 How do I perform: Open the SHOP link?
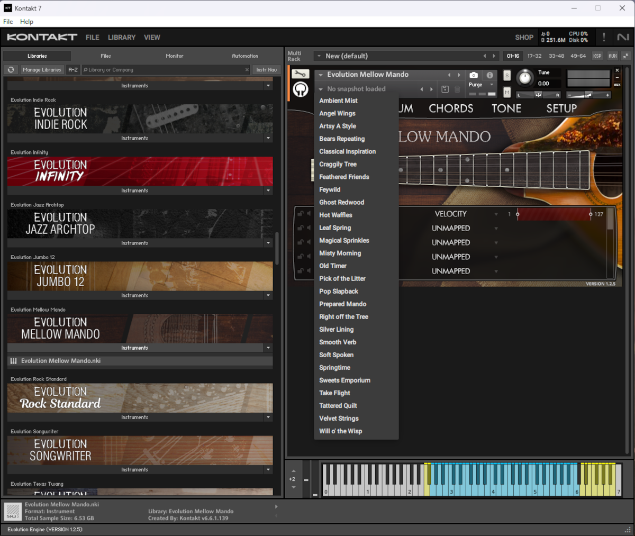click(x=524, y=38)
